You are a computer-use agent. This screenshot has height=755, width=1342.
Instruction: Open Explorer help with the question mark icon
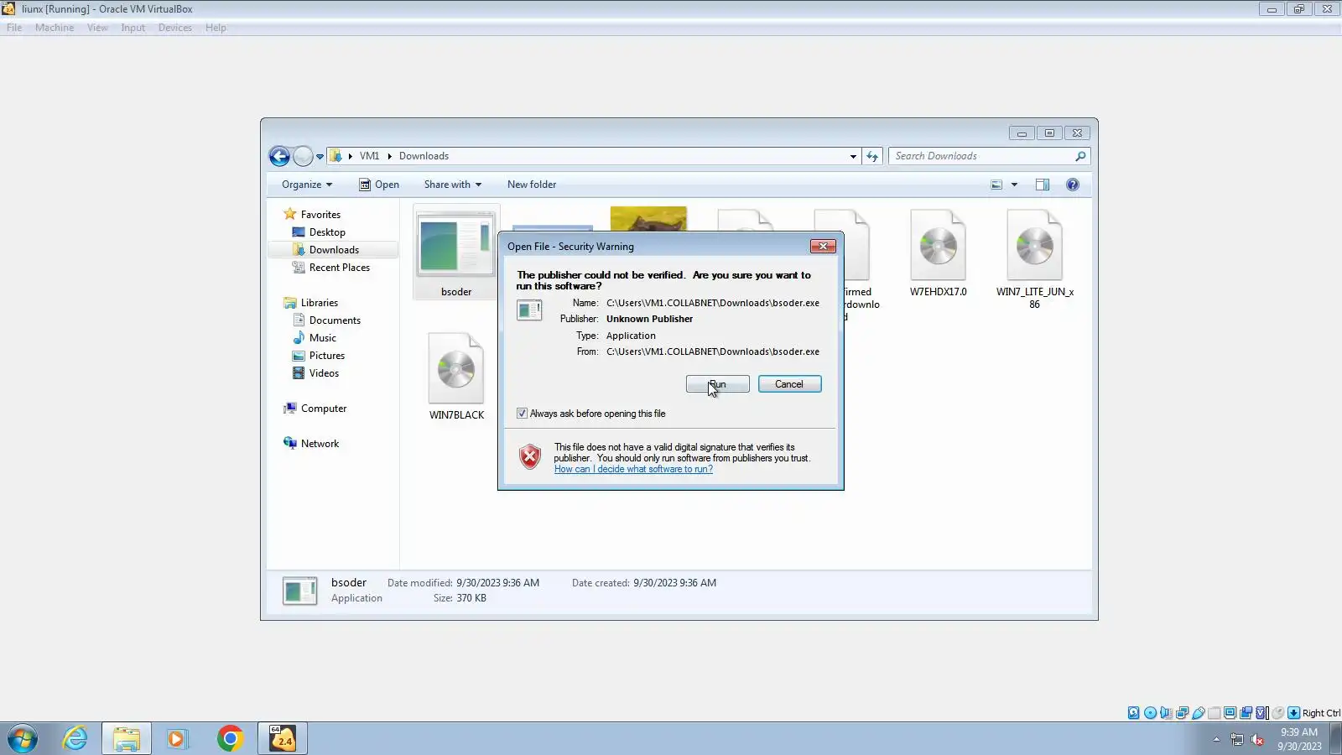coord(1073,185)
